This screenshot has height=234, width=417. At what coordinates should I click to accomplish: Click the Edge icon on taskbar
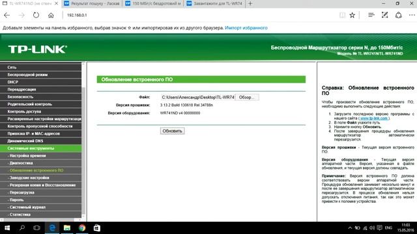pyautogui.click(x=52, y=227)
